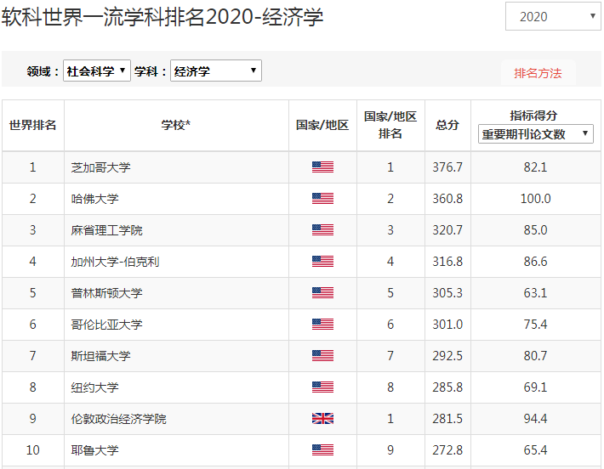Image resolution: width=604 pixels, height=469 pixels.
Task: Click indicator score 94.4
Action: coord(535,419)
